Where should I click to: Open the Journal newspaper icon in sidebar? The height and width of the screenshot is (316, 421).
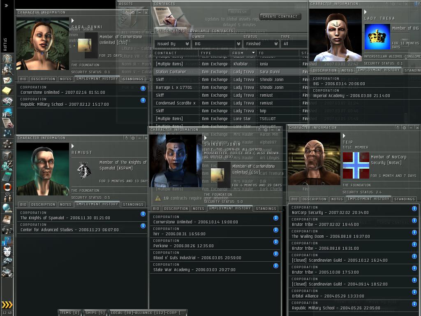click(x=7, y=218)
